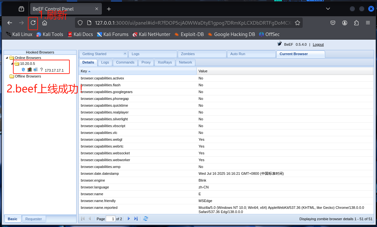Collapse the Online Browsers tree node

click(x=7, y=58)
